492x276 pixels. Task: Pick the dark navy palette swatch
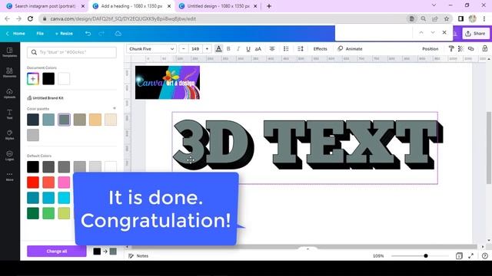[x=33, y=120]
